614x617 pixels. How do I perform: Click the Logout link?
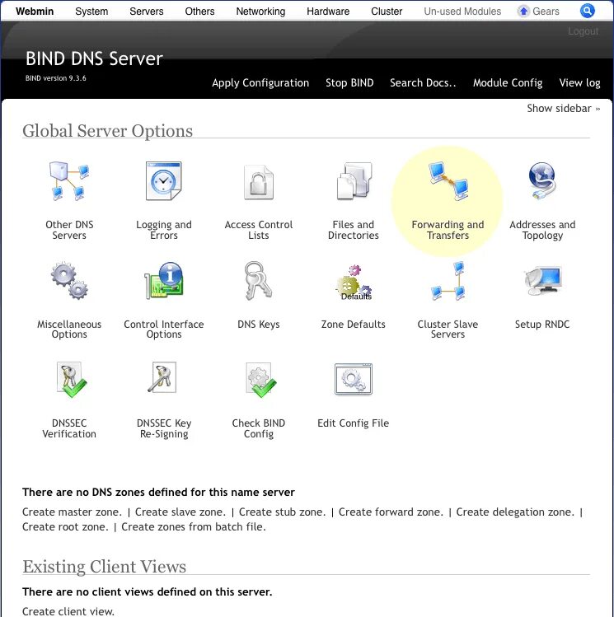[x=583, y=31]
